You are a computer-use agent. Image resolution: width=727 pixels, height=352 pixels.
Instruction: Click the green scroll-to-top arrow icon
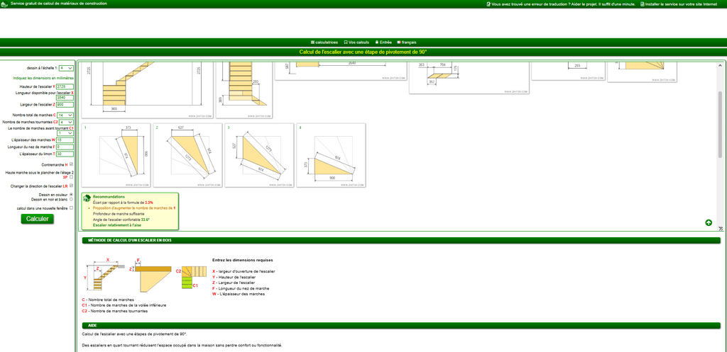(709, 222)
